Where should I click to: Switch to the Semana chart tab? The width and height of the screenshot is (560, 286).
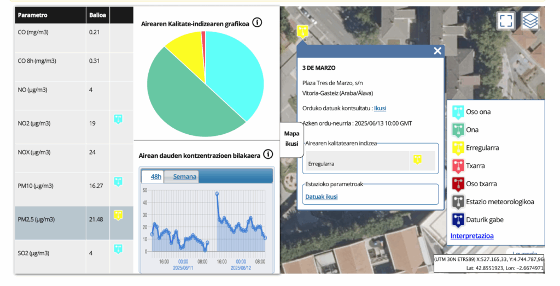click(184, 176)
